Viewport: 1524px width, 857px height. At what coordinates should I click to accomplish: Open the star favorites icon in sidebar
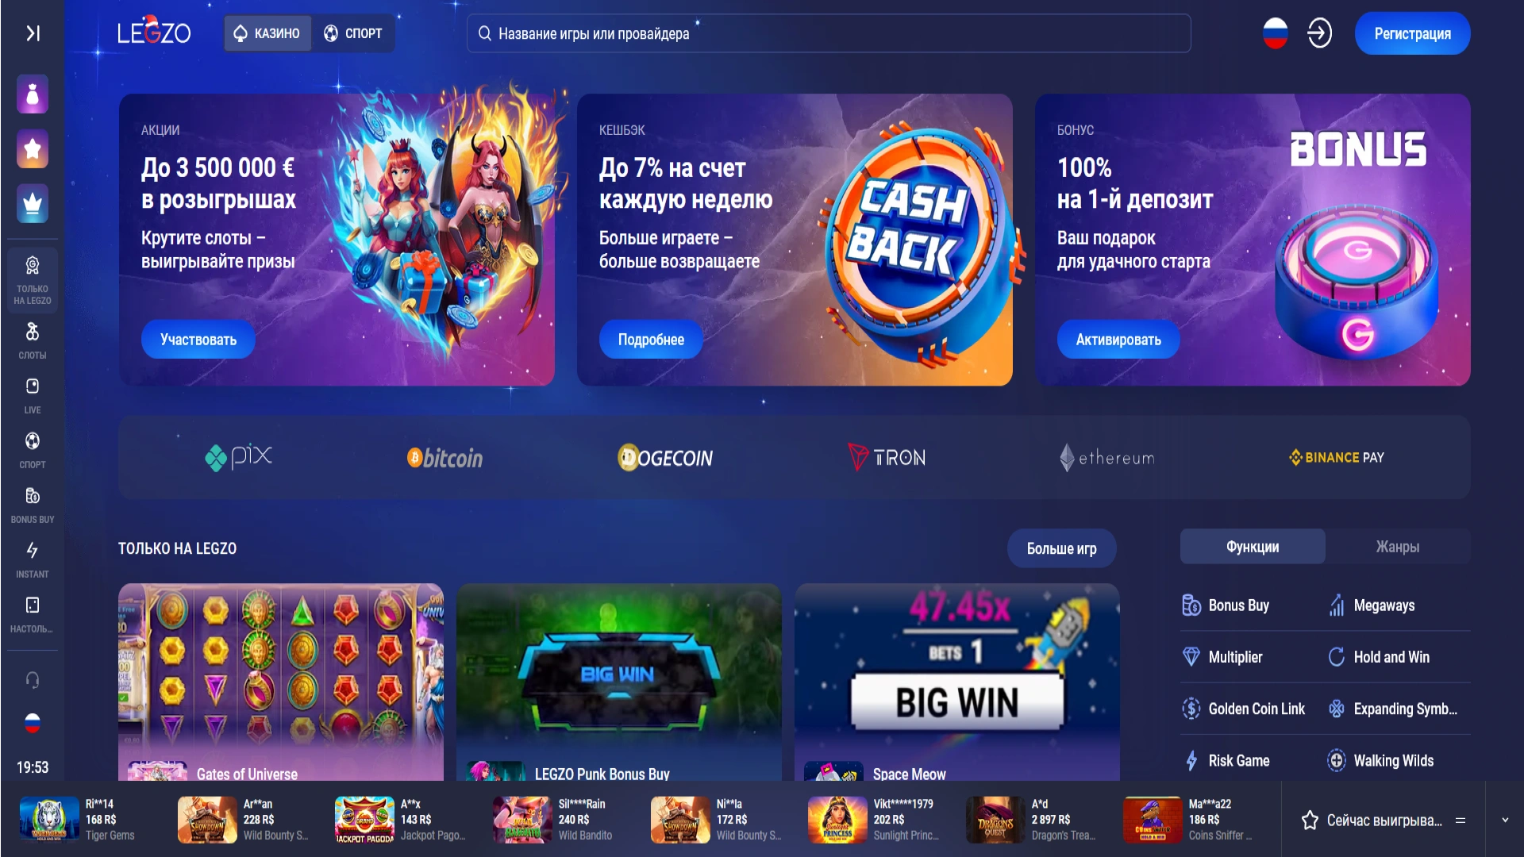click(x=33, y=149)
